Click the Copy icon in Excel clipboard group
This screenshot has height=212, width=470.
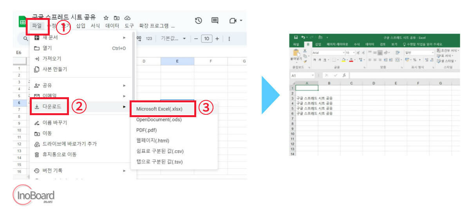(x=305, y=56)
